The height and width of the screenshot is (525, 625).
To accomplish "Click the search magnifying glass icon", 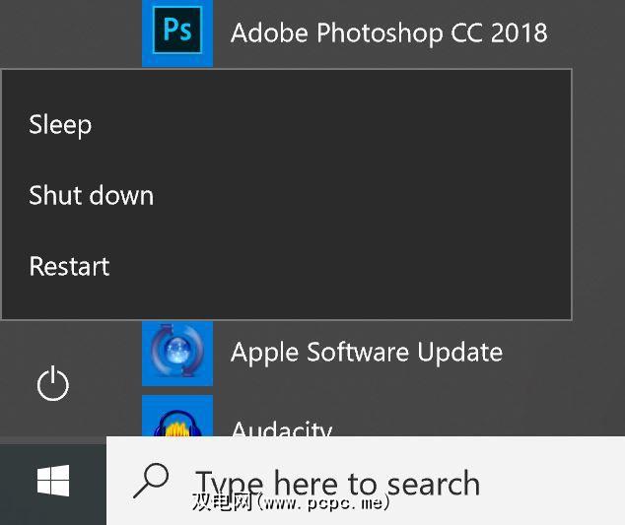I will (x=151, y=481).
